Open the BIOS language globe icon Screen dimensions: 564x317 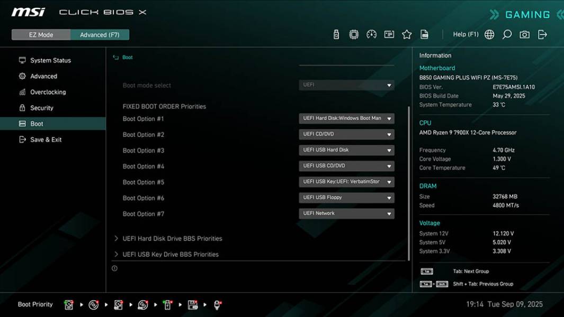(x=489, y=34)
